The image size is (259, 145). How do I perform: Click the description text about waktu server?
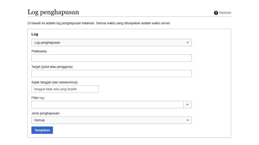point(99,23)
